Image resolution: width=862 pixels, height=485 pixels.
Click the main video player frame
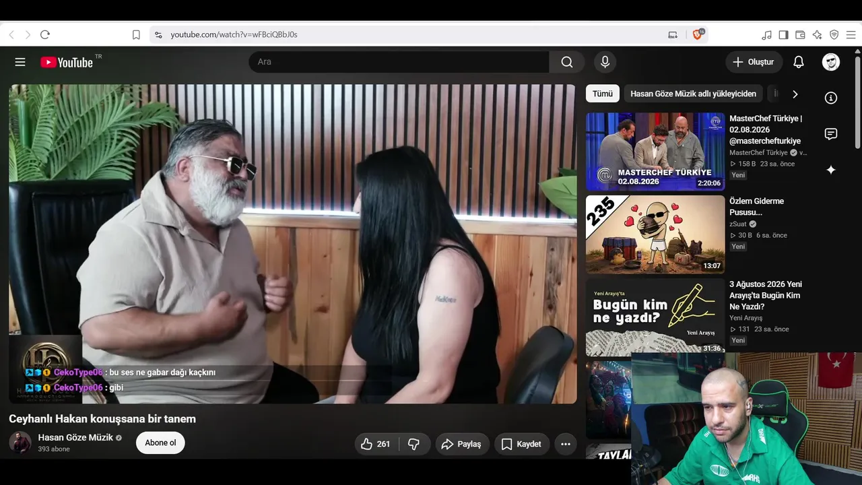click(293, 244)
